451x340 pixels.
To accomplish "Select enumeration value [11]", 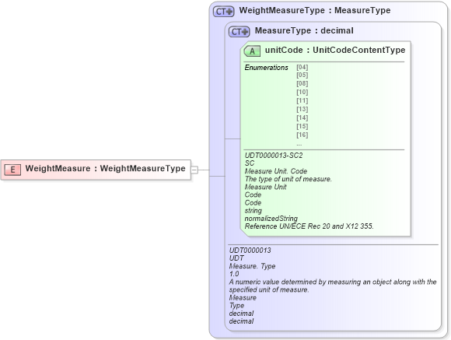I will click(302, 101).
